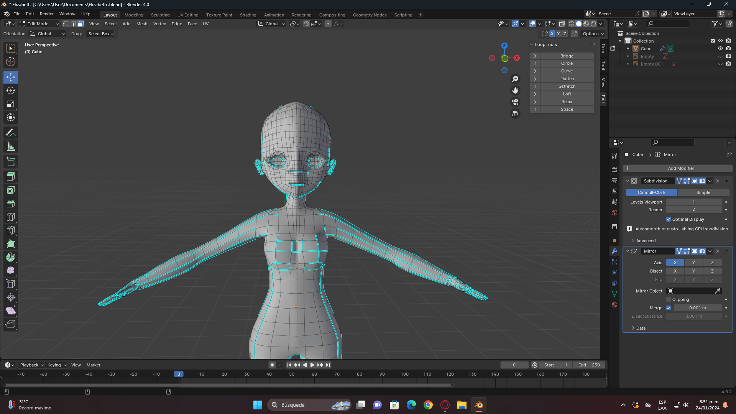Screen dimensions: 736x414
Task: Select the Scale tool
Action: [x=11, y=104]
